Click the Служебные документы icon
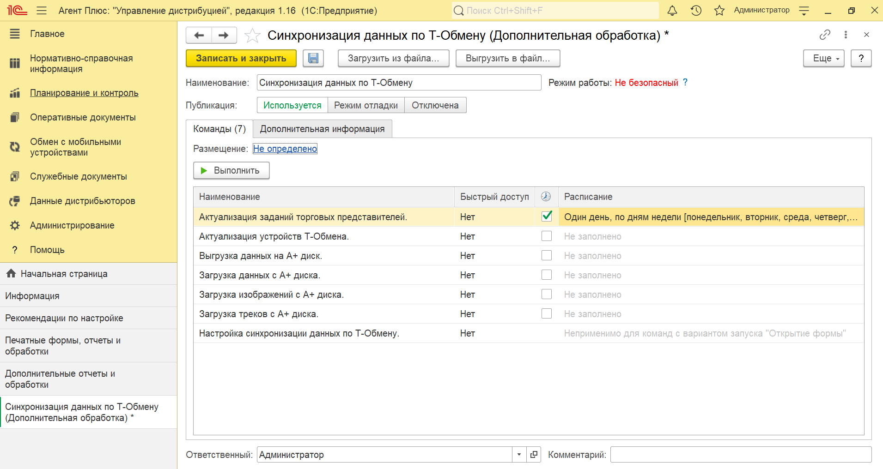The image size is (883, 469). 15,176
